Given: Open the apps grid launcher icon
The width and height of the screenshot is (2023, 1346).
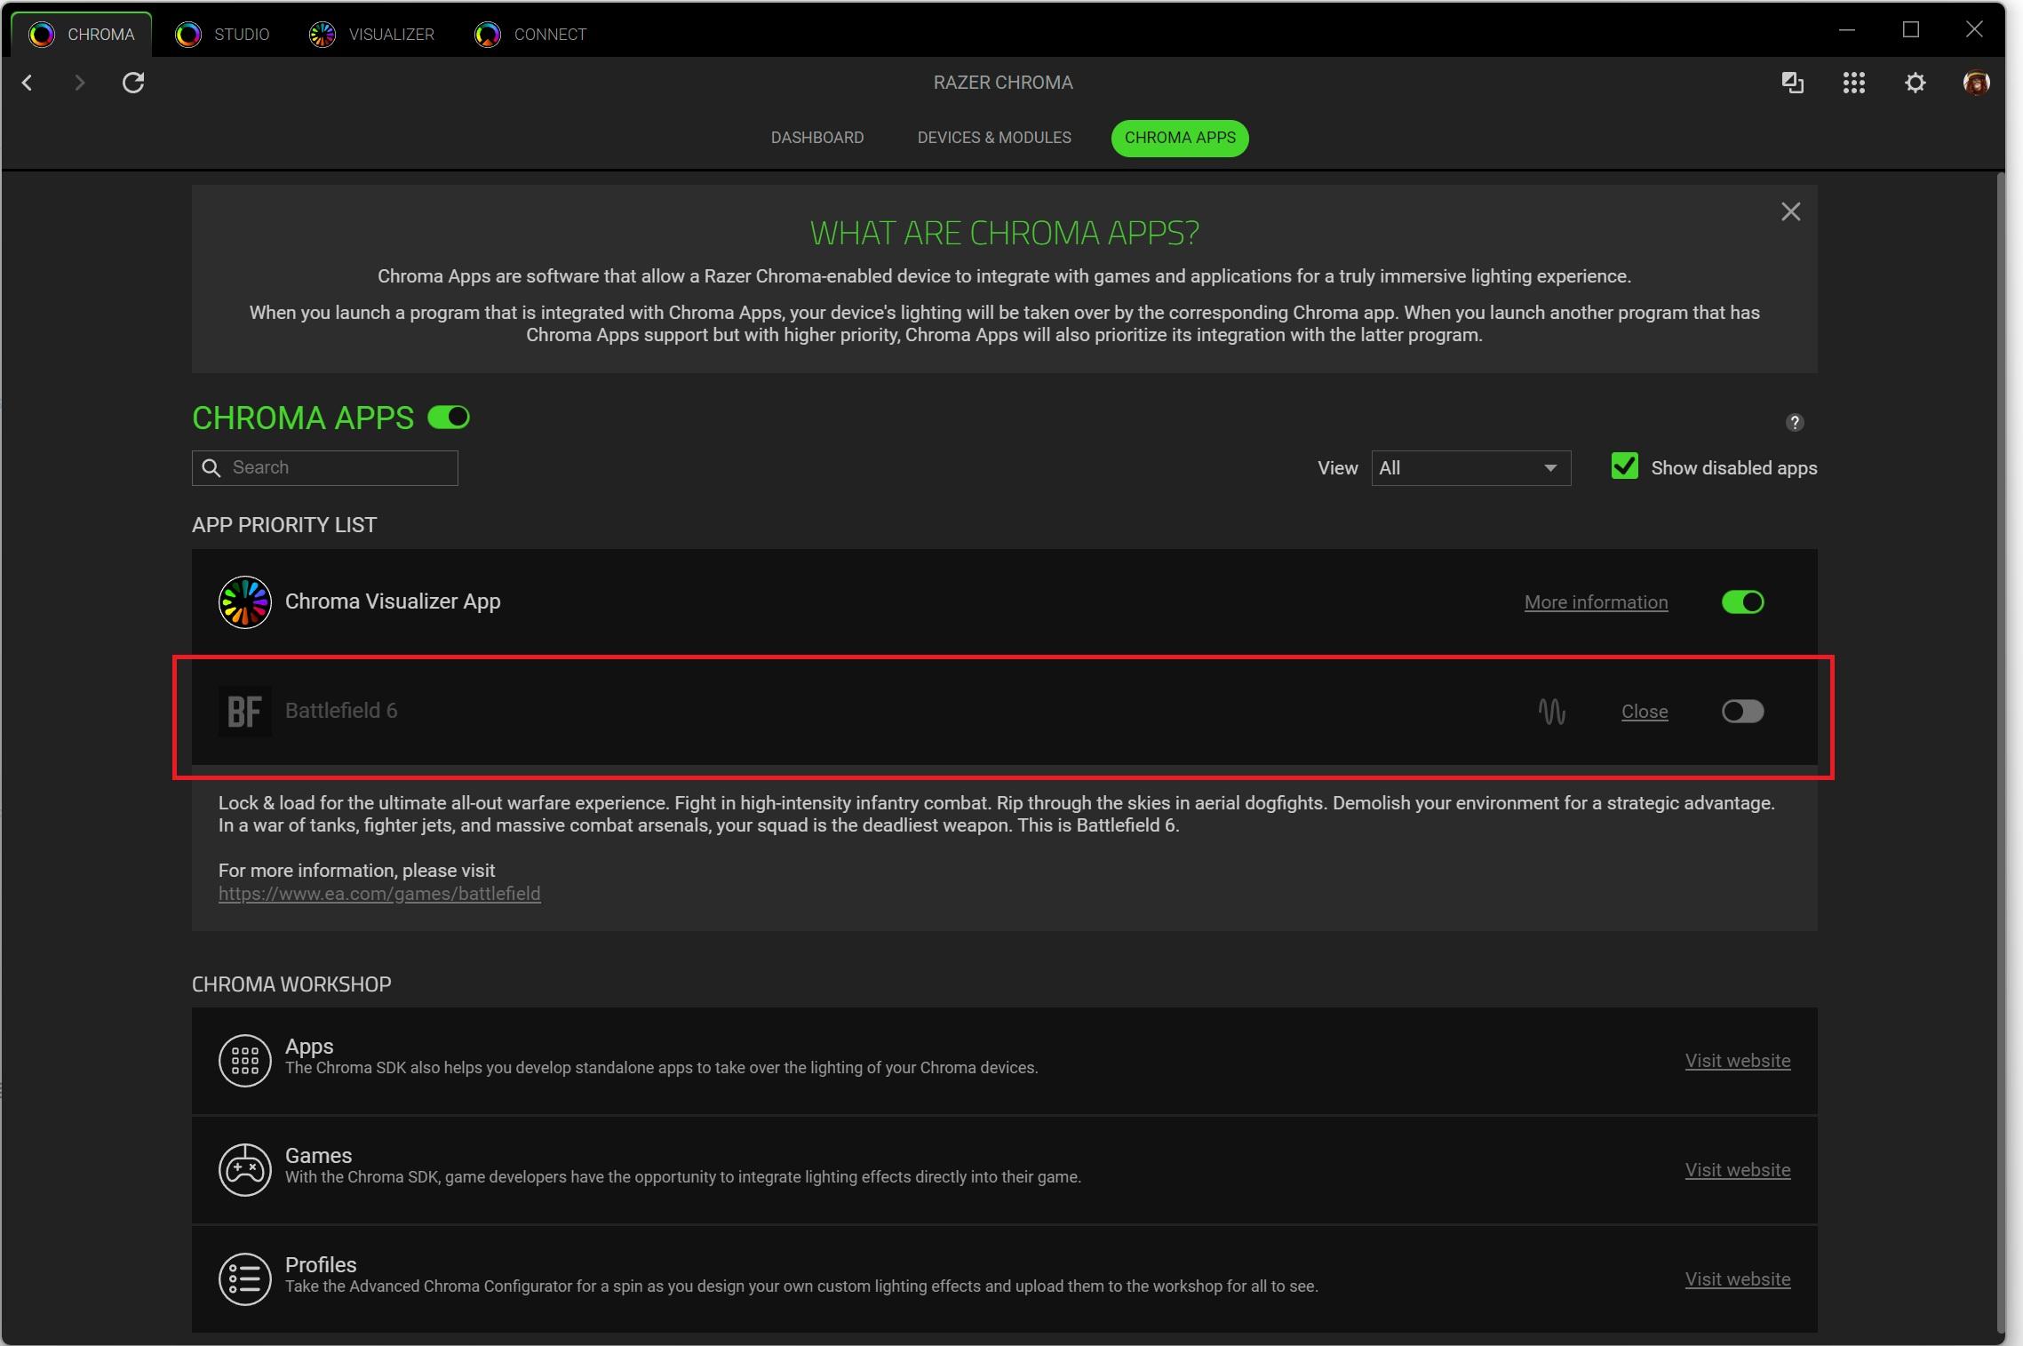Looking at the screenshot, I should (1853, 83).
